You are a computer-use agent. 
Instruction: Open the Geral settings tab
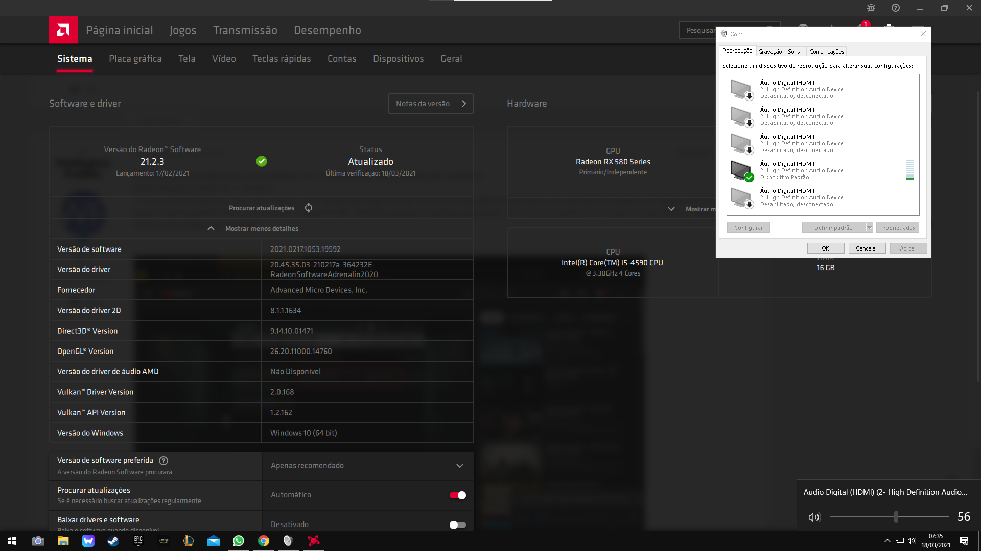point(451,59)
